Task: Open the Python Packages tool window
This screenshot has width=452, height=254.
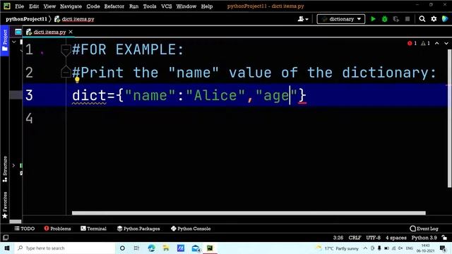Action: 138,229
